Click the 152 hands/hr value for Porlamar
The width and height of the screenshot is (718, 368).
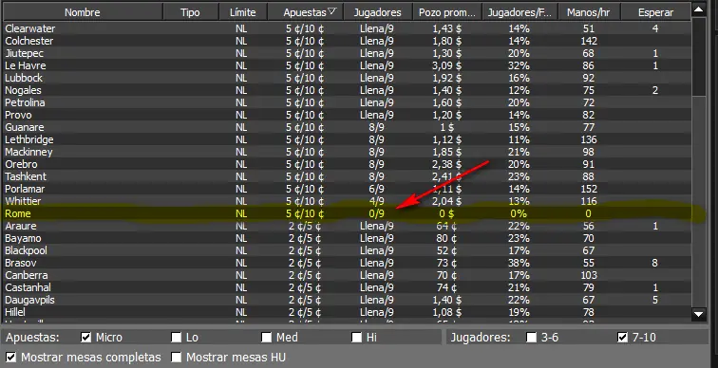pos(588,189)
